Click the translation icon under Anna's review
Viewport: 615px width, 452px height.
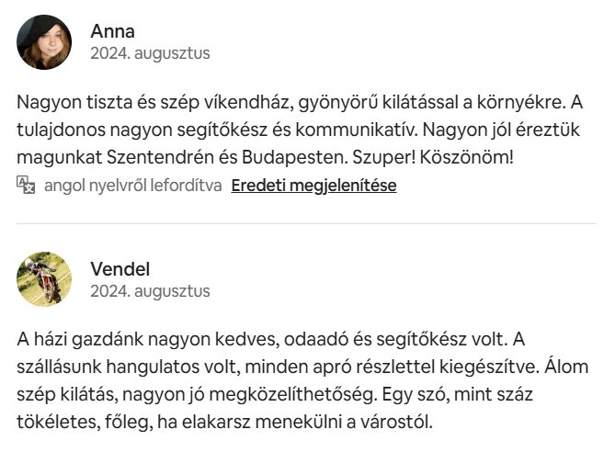26,185
